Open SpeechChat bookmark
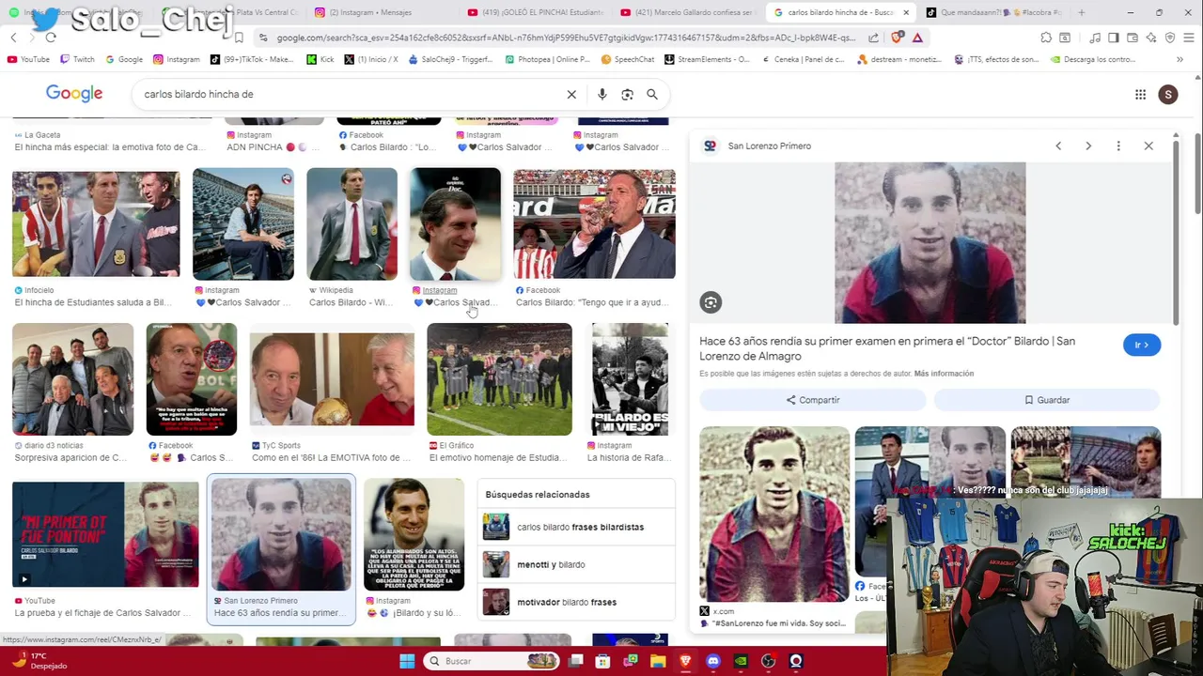This screenshot has width=1203, height=676. (628, 59)
